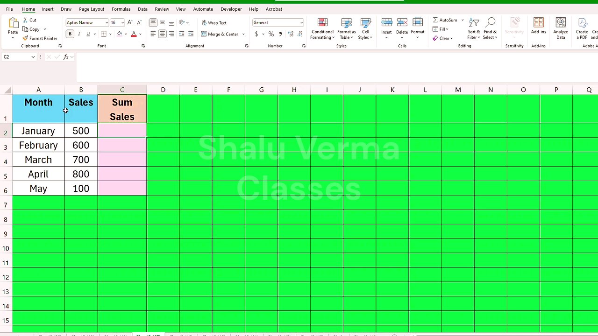Cut the selected cell contents
The height and width of the screenshot is (336, 598).
[29, 20]
